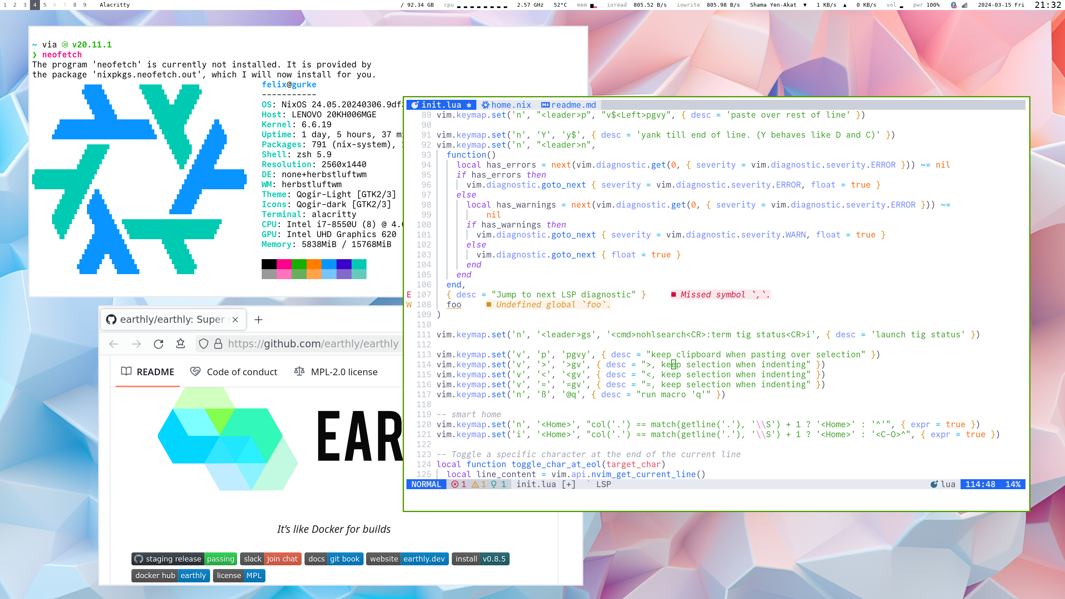The image size is (1065, 599).
Task: Click the felix@gurke title in terminal
Action: point(289,84)
